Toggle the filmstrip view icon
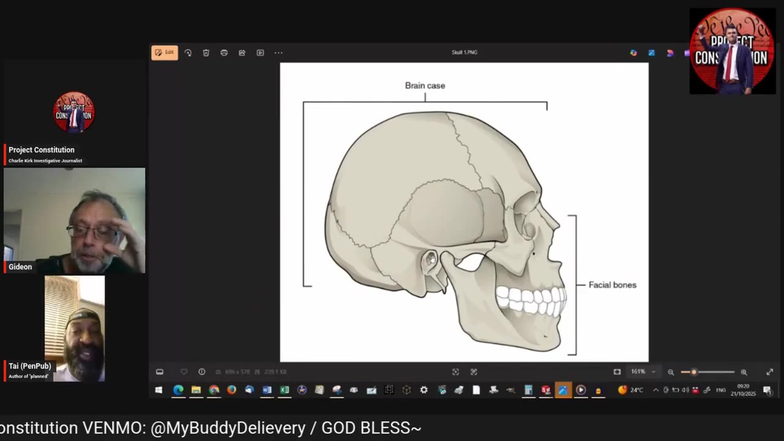Image resolution: width=784 pixels, height=441 pixels. tap(160, 372)
